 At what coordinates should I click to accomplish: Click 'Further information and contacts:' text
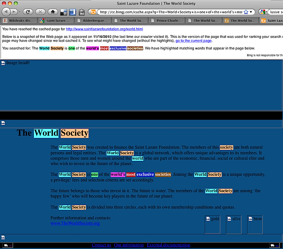click(x=81, y=218)
